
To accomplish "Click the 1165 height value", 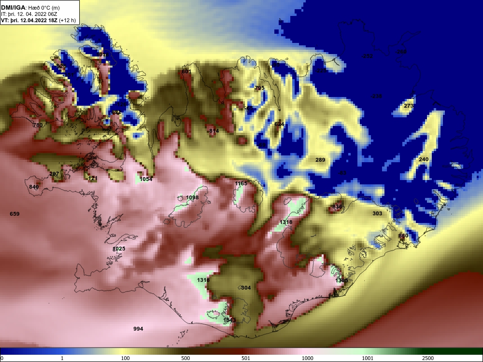I will pyautogui.click(x=241, y=183).
